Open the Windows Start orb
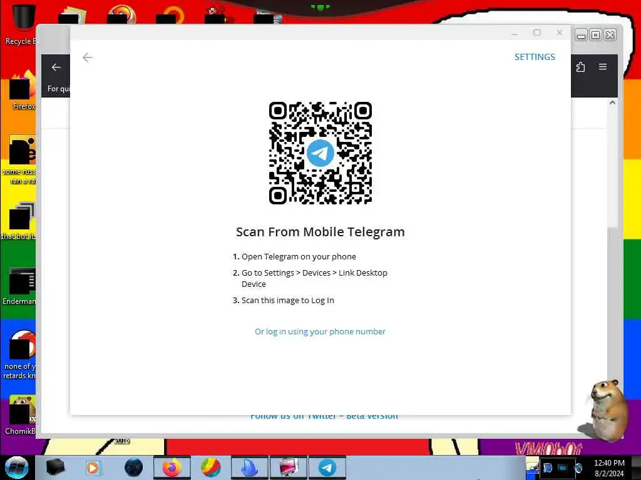The width and height of the screenshot is (641, 480). pos(16,467)
